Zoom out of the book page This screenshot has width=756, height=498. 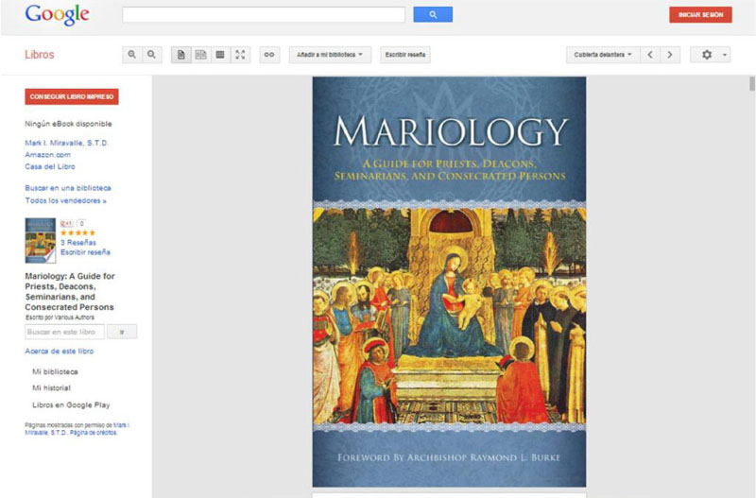151,55
